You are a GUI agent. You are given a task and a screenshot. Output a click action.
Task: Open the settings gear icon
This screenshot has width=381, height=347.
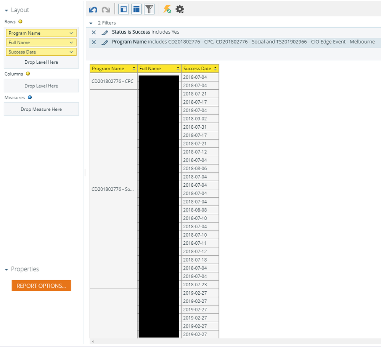coord(180,9)
